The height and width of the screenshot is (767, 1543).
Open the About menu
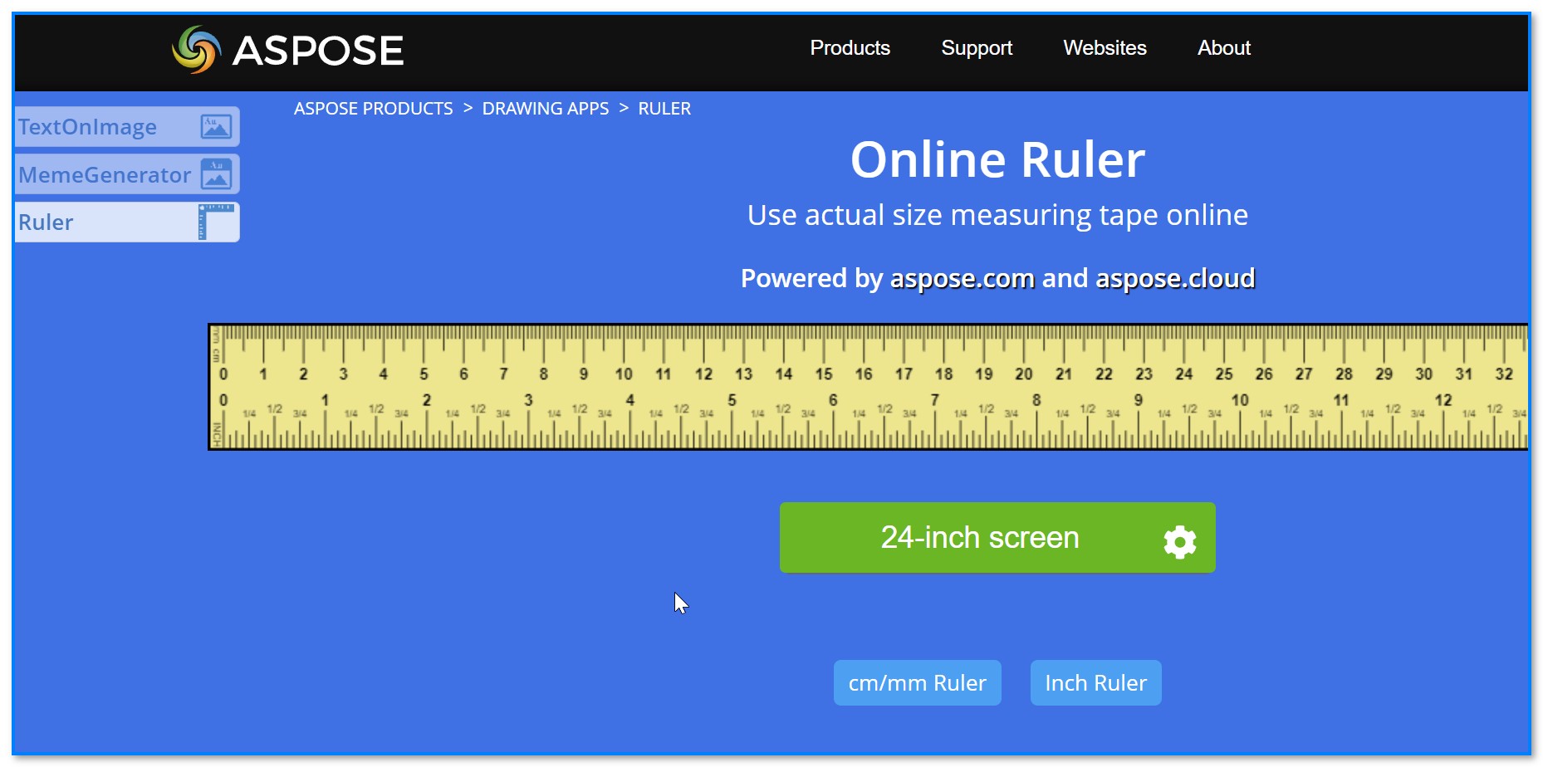click(x=1223, y=48)
